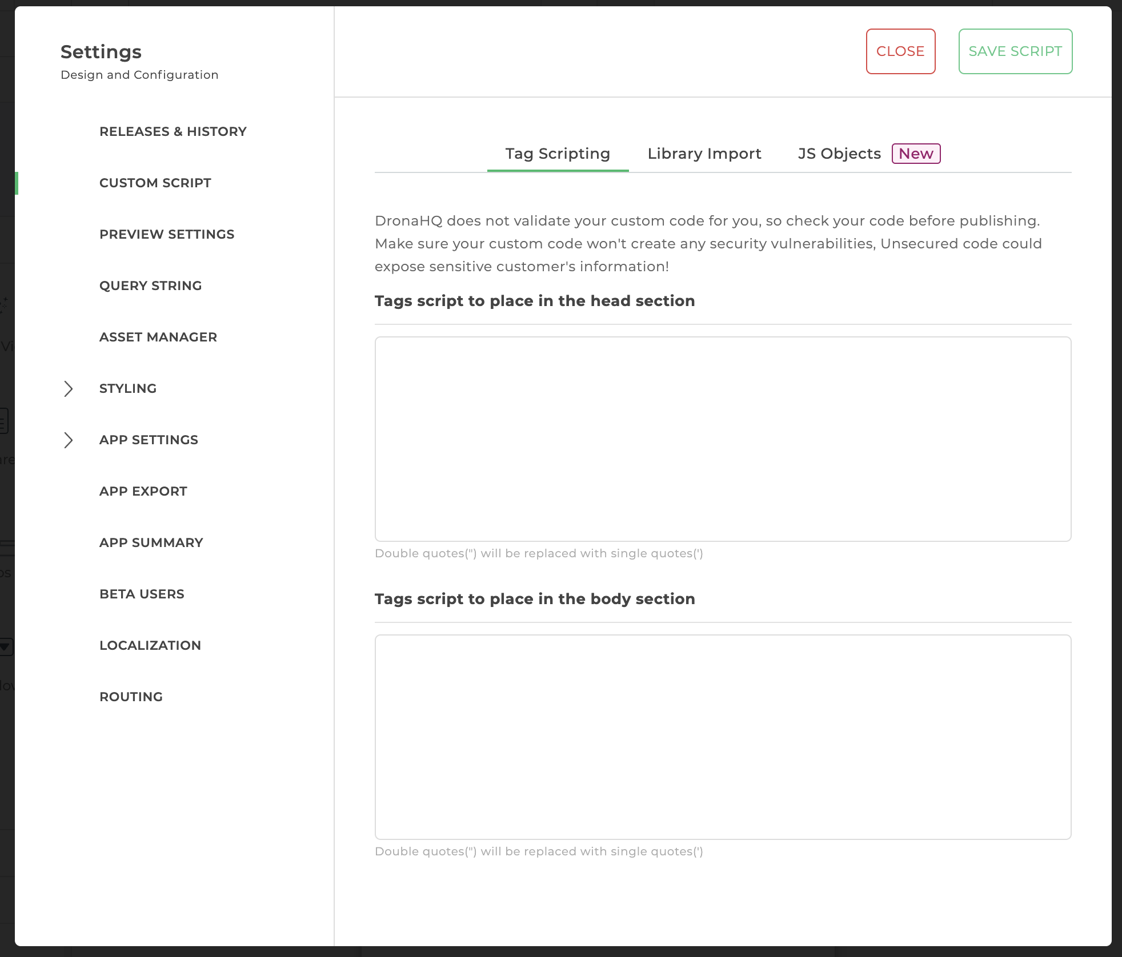Click QUERY STRING sidebar item
Screen dimensions: 1122x957
(x=150, y=286)
